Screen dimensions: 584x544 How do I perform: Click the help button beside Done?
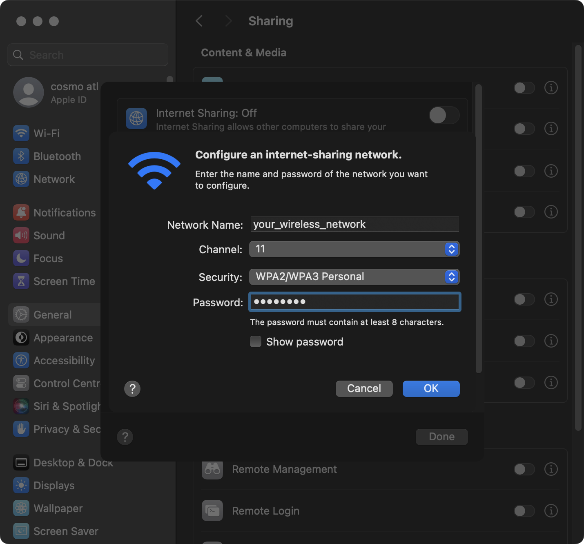[x=125, y=437]
